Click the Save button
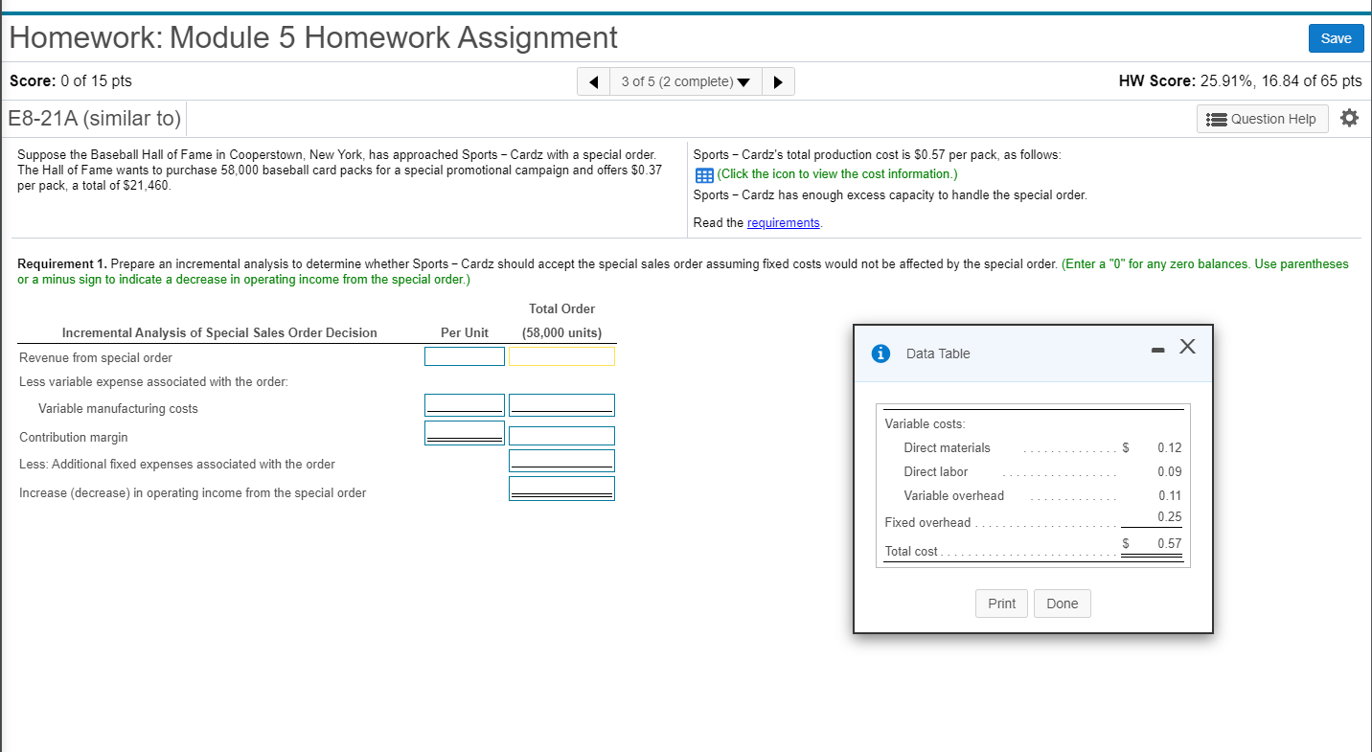 coord(1336,38)
